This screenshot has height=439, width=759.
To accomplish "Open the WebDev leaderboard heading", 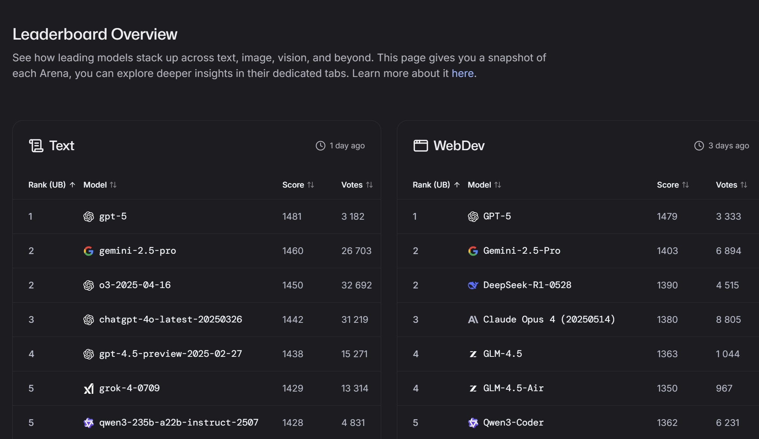I will [459, 146].
